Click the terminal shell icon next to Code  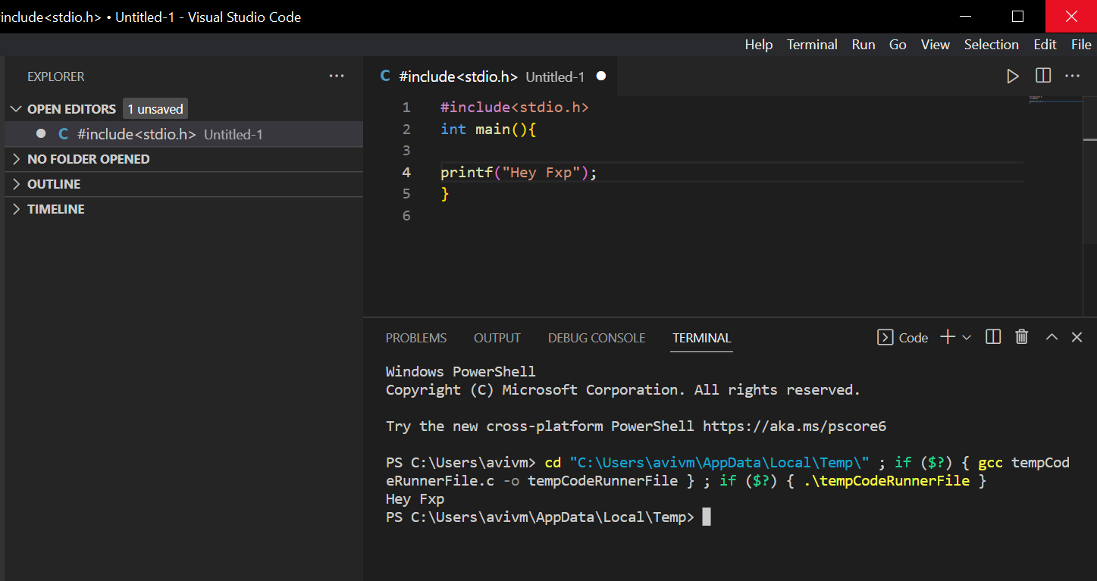[885, 337]
